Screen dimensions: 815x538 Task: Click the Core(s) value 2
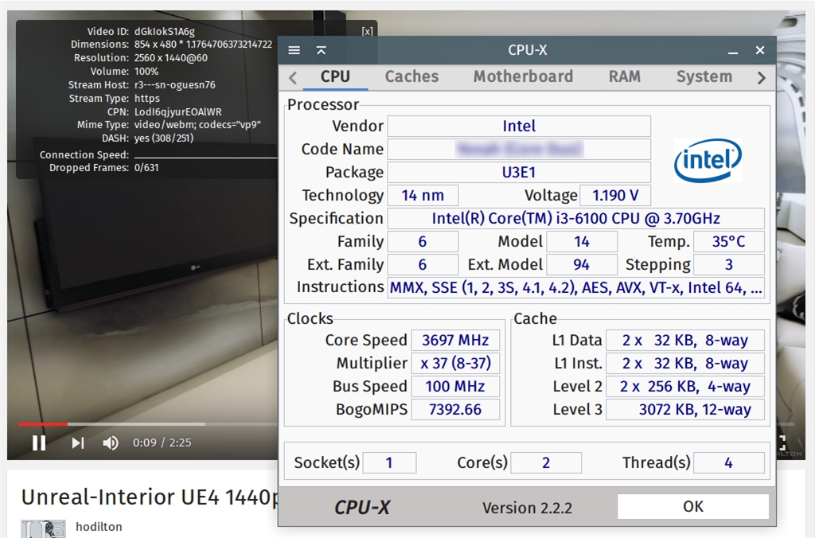(546, 462)
